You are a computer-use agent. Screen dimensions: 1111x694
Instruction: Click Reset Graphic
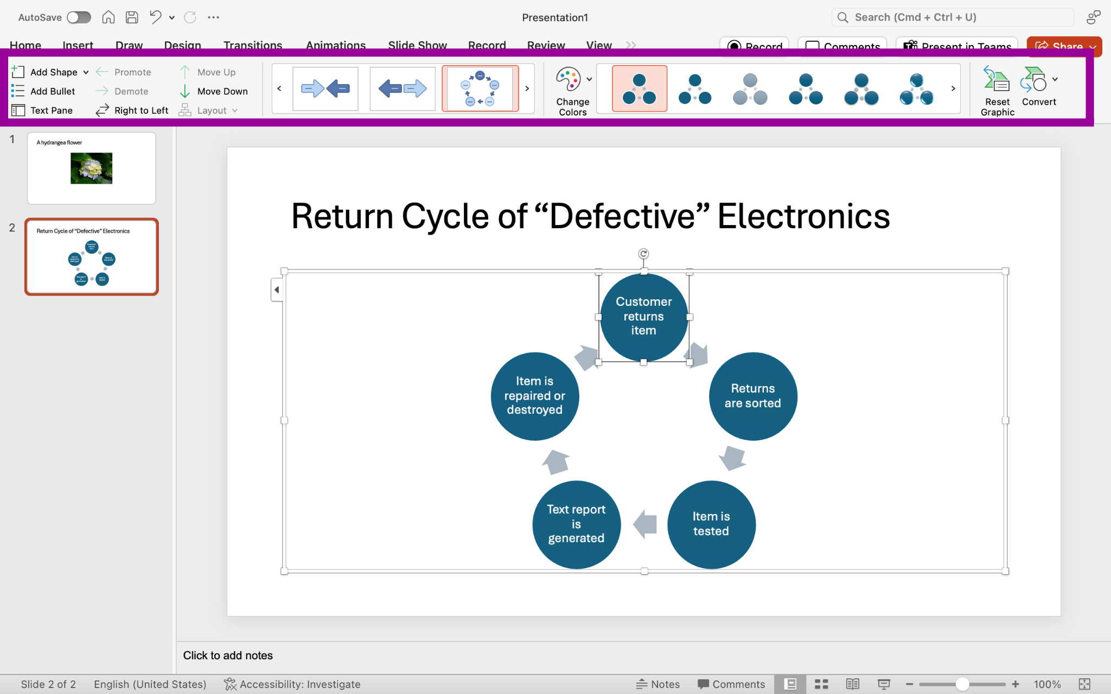[x=997, y=92]
